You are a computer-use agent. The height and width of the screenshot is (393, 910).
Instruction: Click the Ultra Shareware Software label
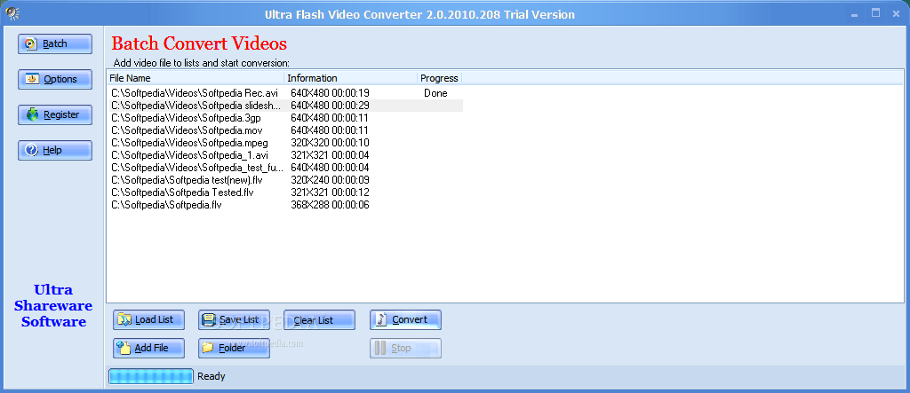(53, 305)
